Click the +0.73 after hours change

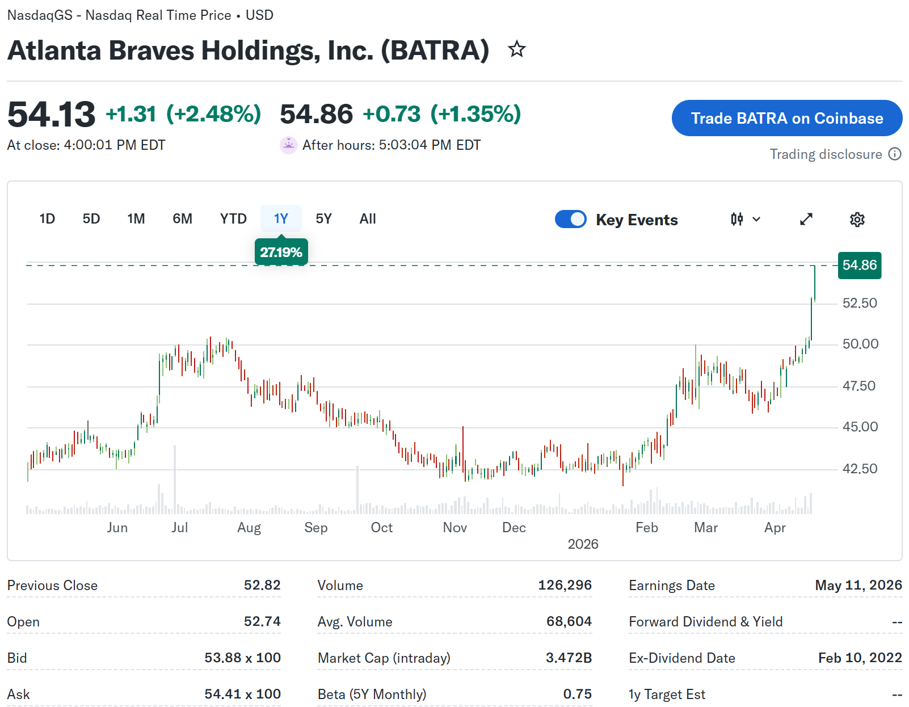tap(392, 114)
